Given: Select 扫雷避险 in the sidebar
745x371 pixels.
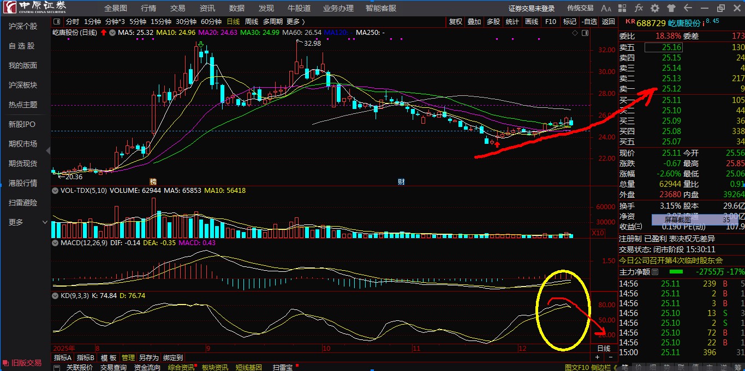Looking at the screenshot, I should point(23,203).
